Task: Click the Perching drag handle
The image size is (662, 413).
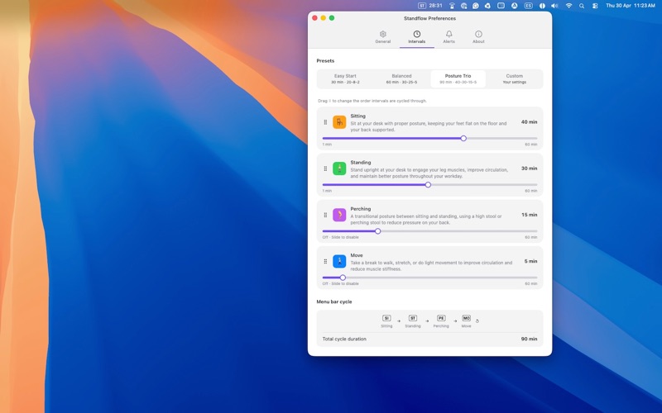Action: (325, 215)
